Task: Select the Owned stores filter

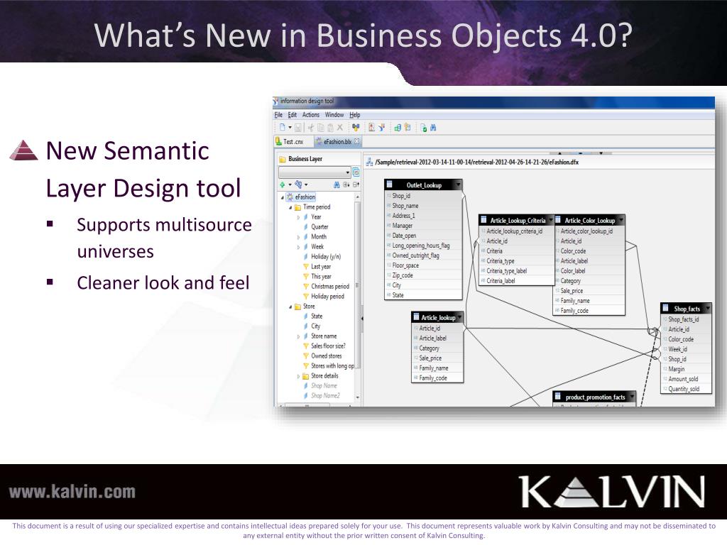Action: [x=327, y=356]
